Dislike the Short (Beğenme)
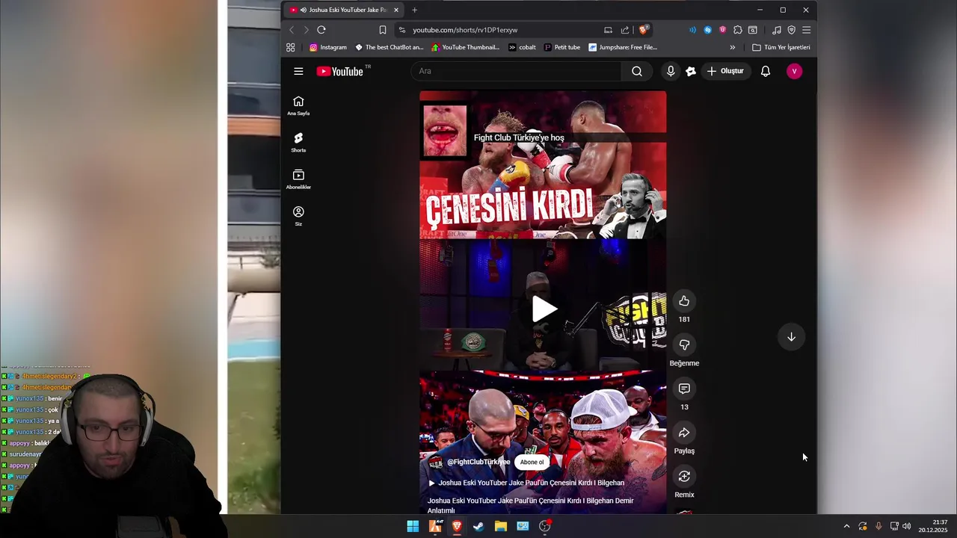Image resolution: width=957 pixels, height=538 pixels. [684, 344]
